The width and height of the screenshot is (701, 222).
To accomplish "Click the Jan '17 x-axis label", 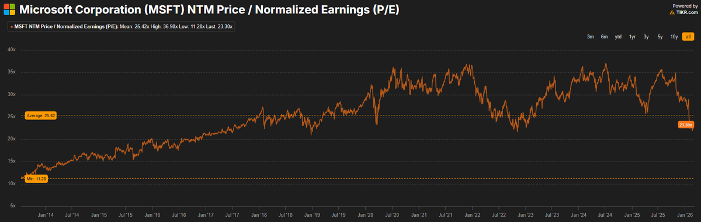I will pos(206,216).
